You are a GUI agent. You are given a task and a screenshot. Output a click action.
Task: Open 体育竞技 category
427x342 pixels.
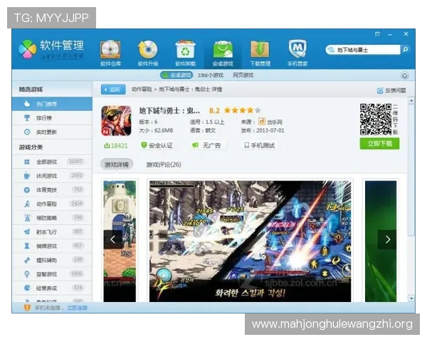click(52, 190)
